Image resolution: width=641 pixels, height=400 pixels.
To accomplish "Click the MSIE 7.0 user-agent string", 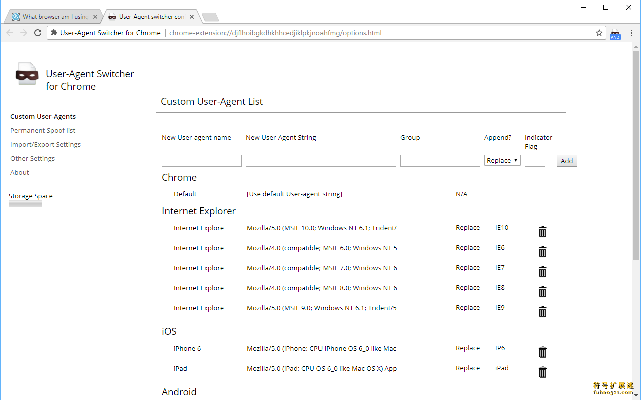I will coord(322,268).
